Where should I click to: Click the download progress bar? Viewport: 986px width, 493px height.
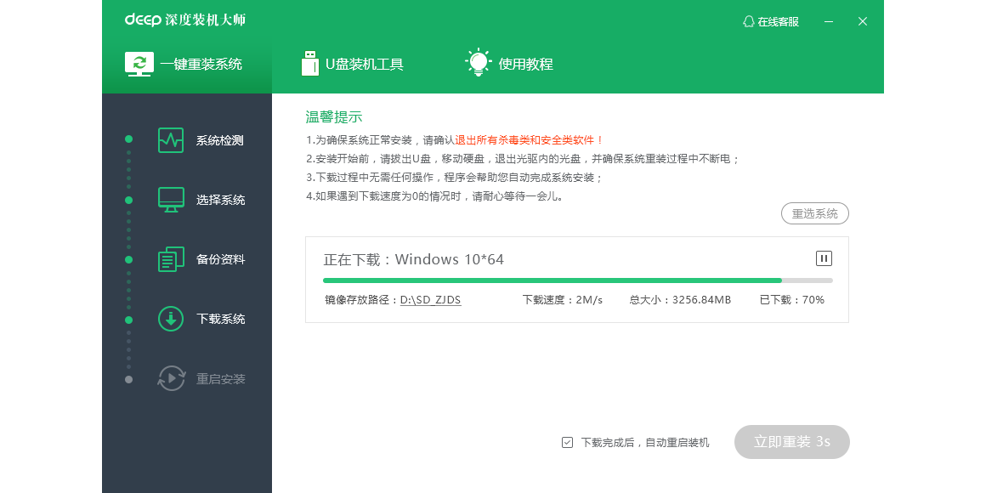576,280
